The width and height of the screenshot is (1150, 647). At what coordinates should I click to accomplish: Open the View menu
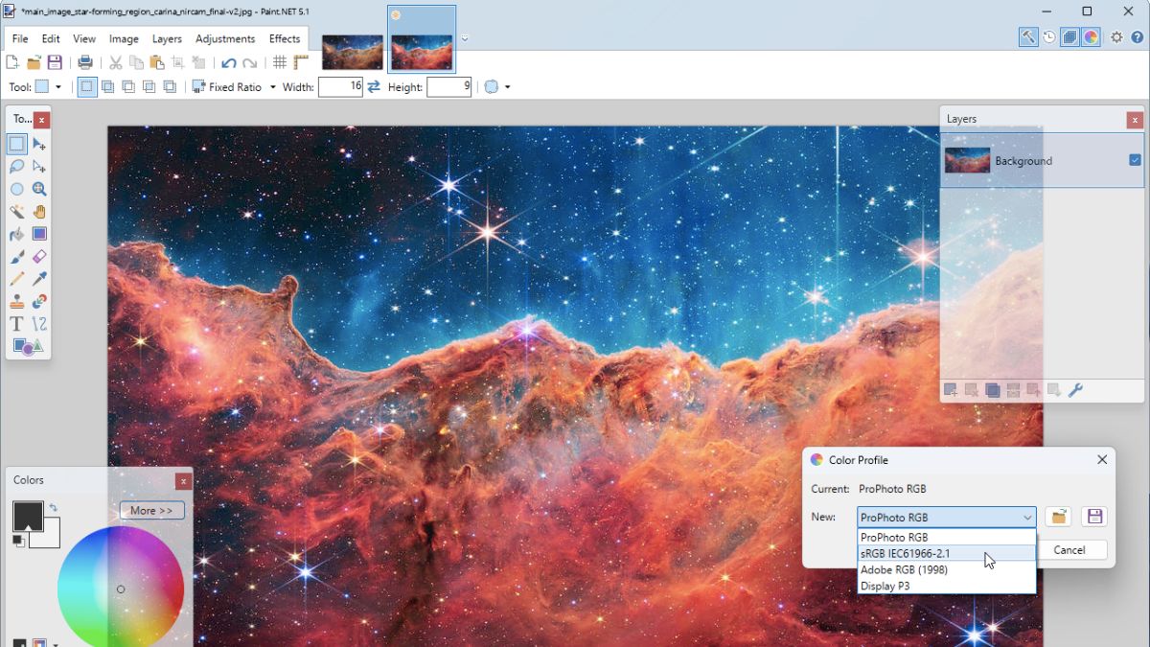click(x=84, y=38)
